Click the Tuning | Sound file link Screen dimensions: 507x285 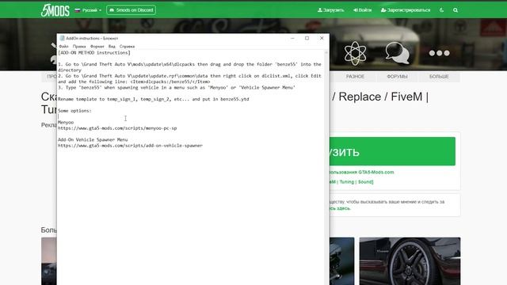tap(351, 182)
